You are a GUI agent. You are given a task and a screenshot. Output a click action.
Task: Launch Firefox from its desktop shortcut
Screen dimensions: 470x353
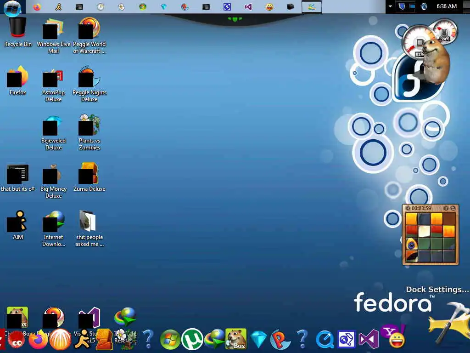pyautogui.click(x=18, y=80)
